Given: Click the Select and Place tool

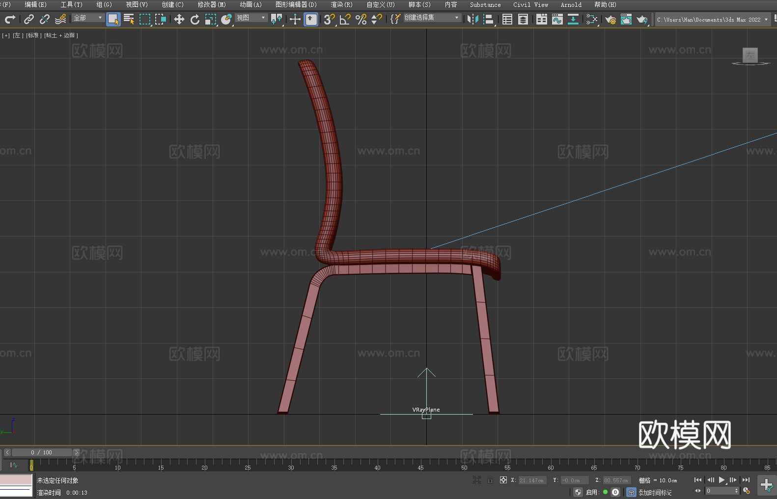Looking at the screenshot, I should 226,19.
